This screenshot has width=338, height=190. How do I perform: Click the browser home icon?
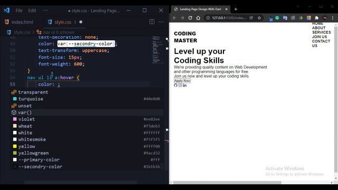[x=198, y=18]
